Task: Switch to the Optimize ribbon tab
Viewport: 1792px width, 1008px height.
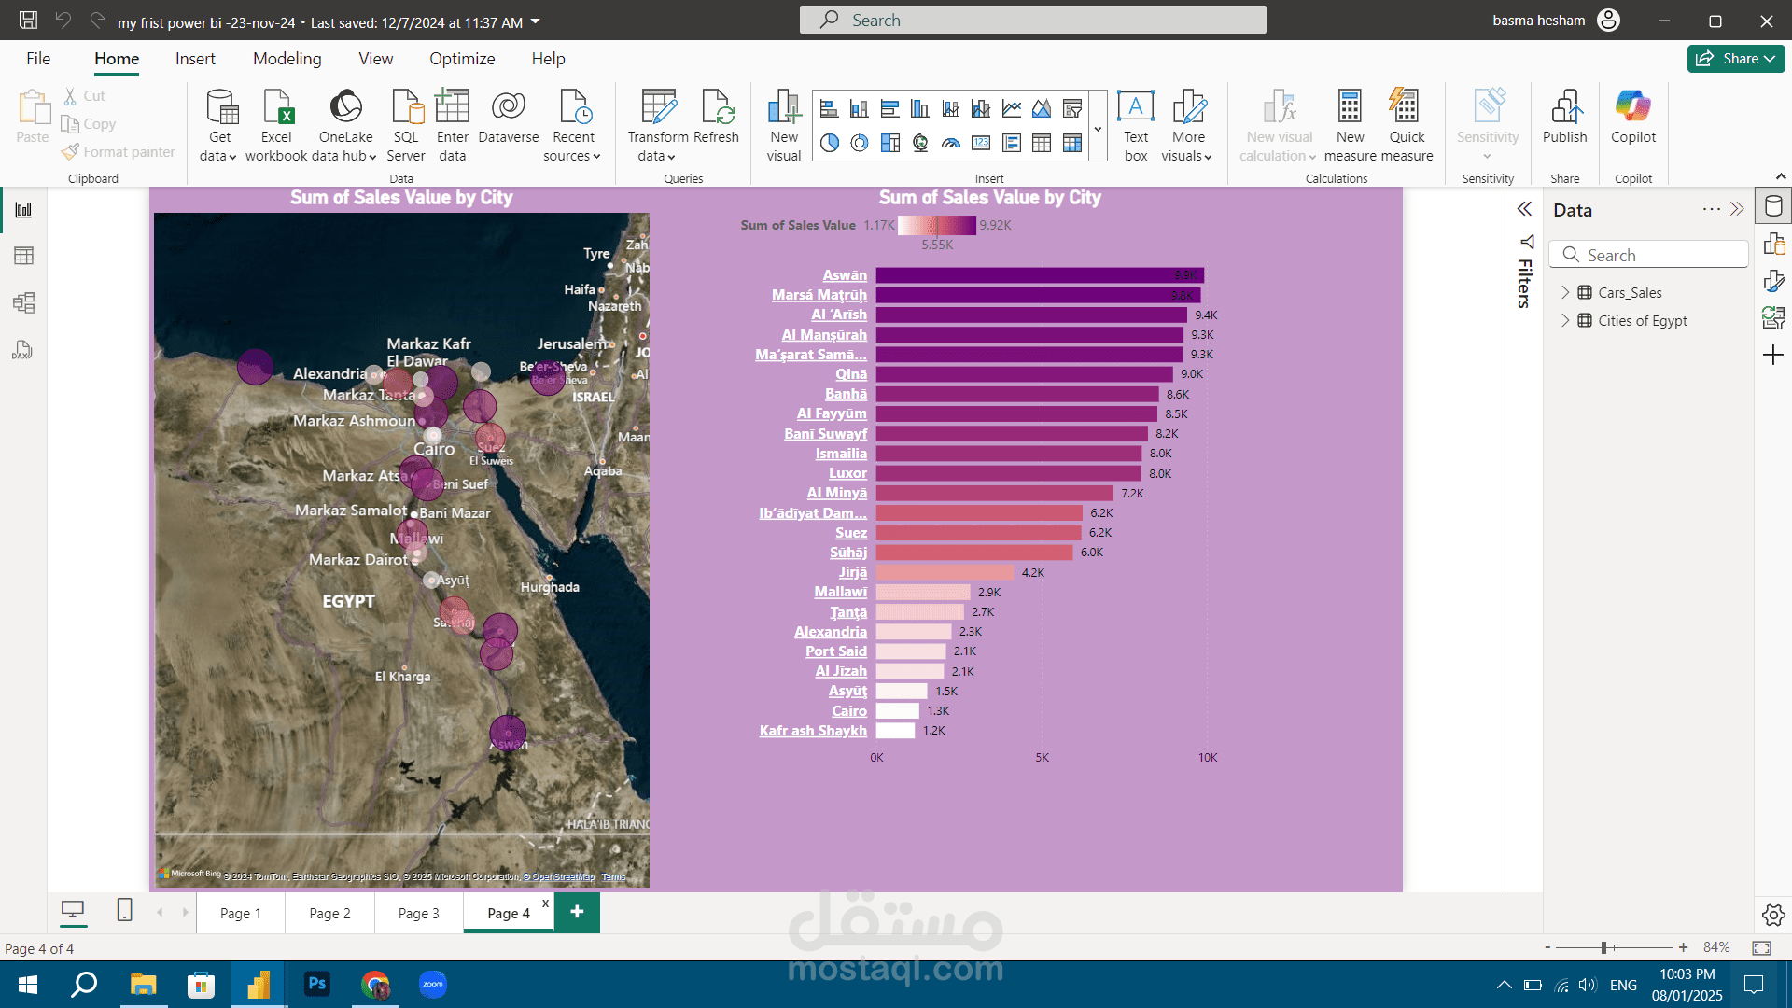Action: (x=462, y=59)
